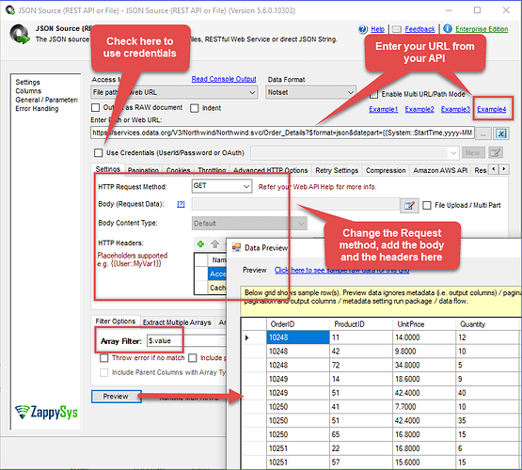
Task: Click the Array Filter input field
Action: click(x=164, y=341)
